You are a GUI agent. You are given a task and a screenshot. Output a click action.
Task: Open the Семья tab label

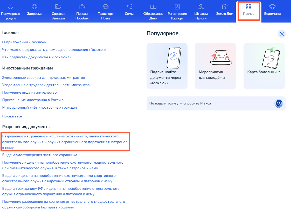(x=129, y=14)
